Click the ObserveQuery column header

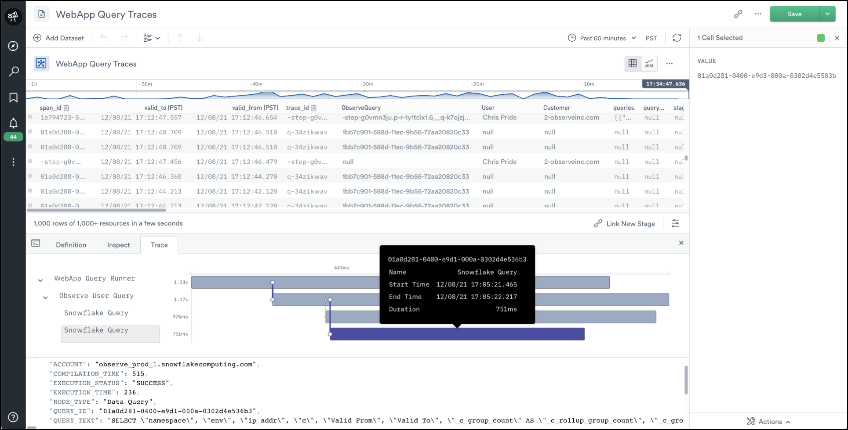(x=361, y=107)
